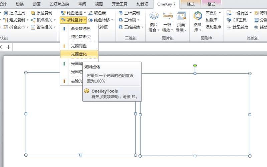Click the 库操作 button label

point(211,13)
